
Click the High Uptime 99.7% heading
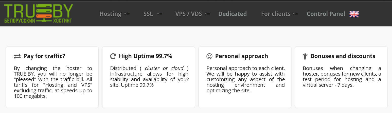[146, 56]
